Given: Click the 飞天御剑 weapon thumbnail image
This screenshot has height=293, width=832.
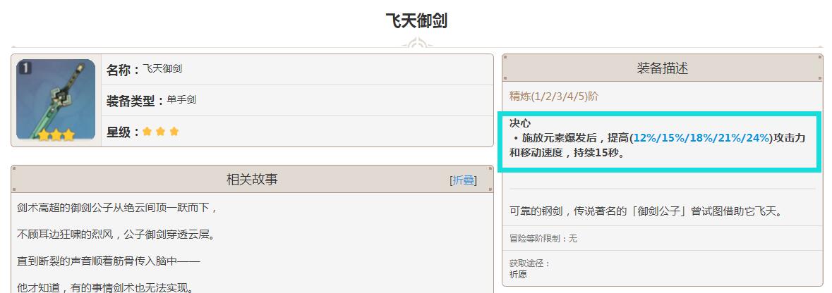Looking at the screenshot, I should coord(56,99).
